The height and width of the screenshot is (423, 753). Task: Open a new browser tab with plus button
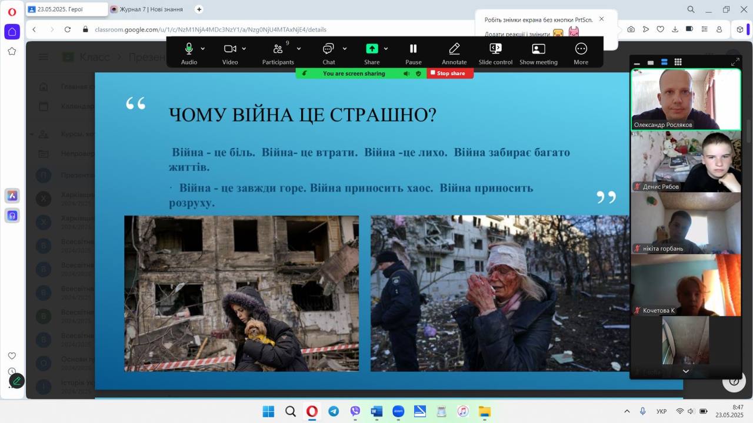[199, 9]
